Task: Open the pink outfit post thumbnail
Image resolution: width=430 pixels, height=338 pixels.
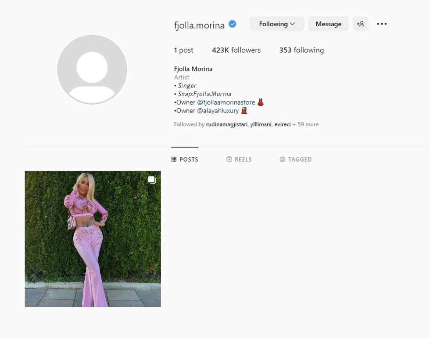Action: pos(93,239)
